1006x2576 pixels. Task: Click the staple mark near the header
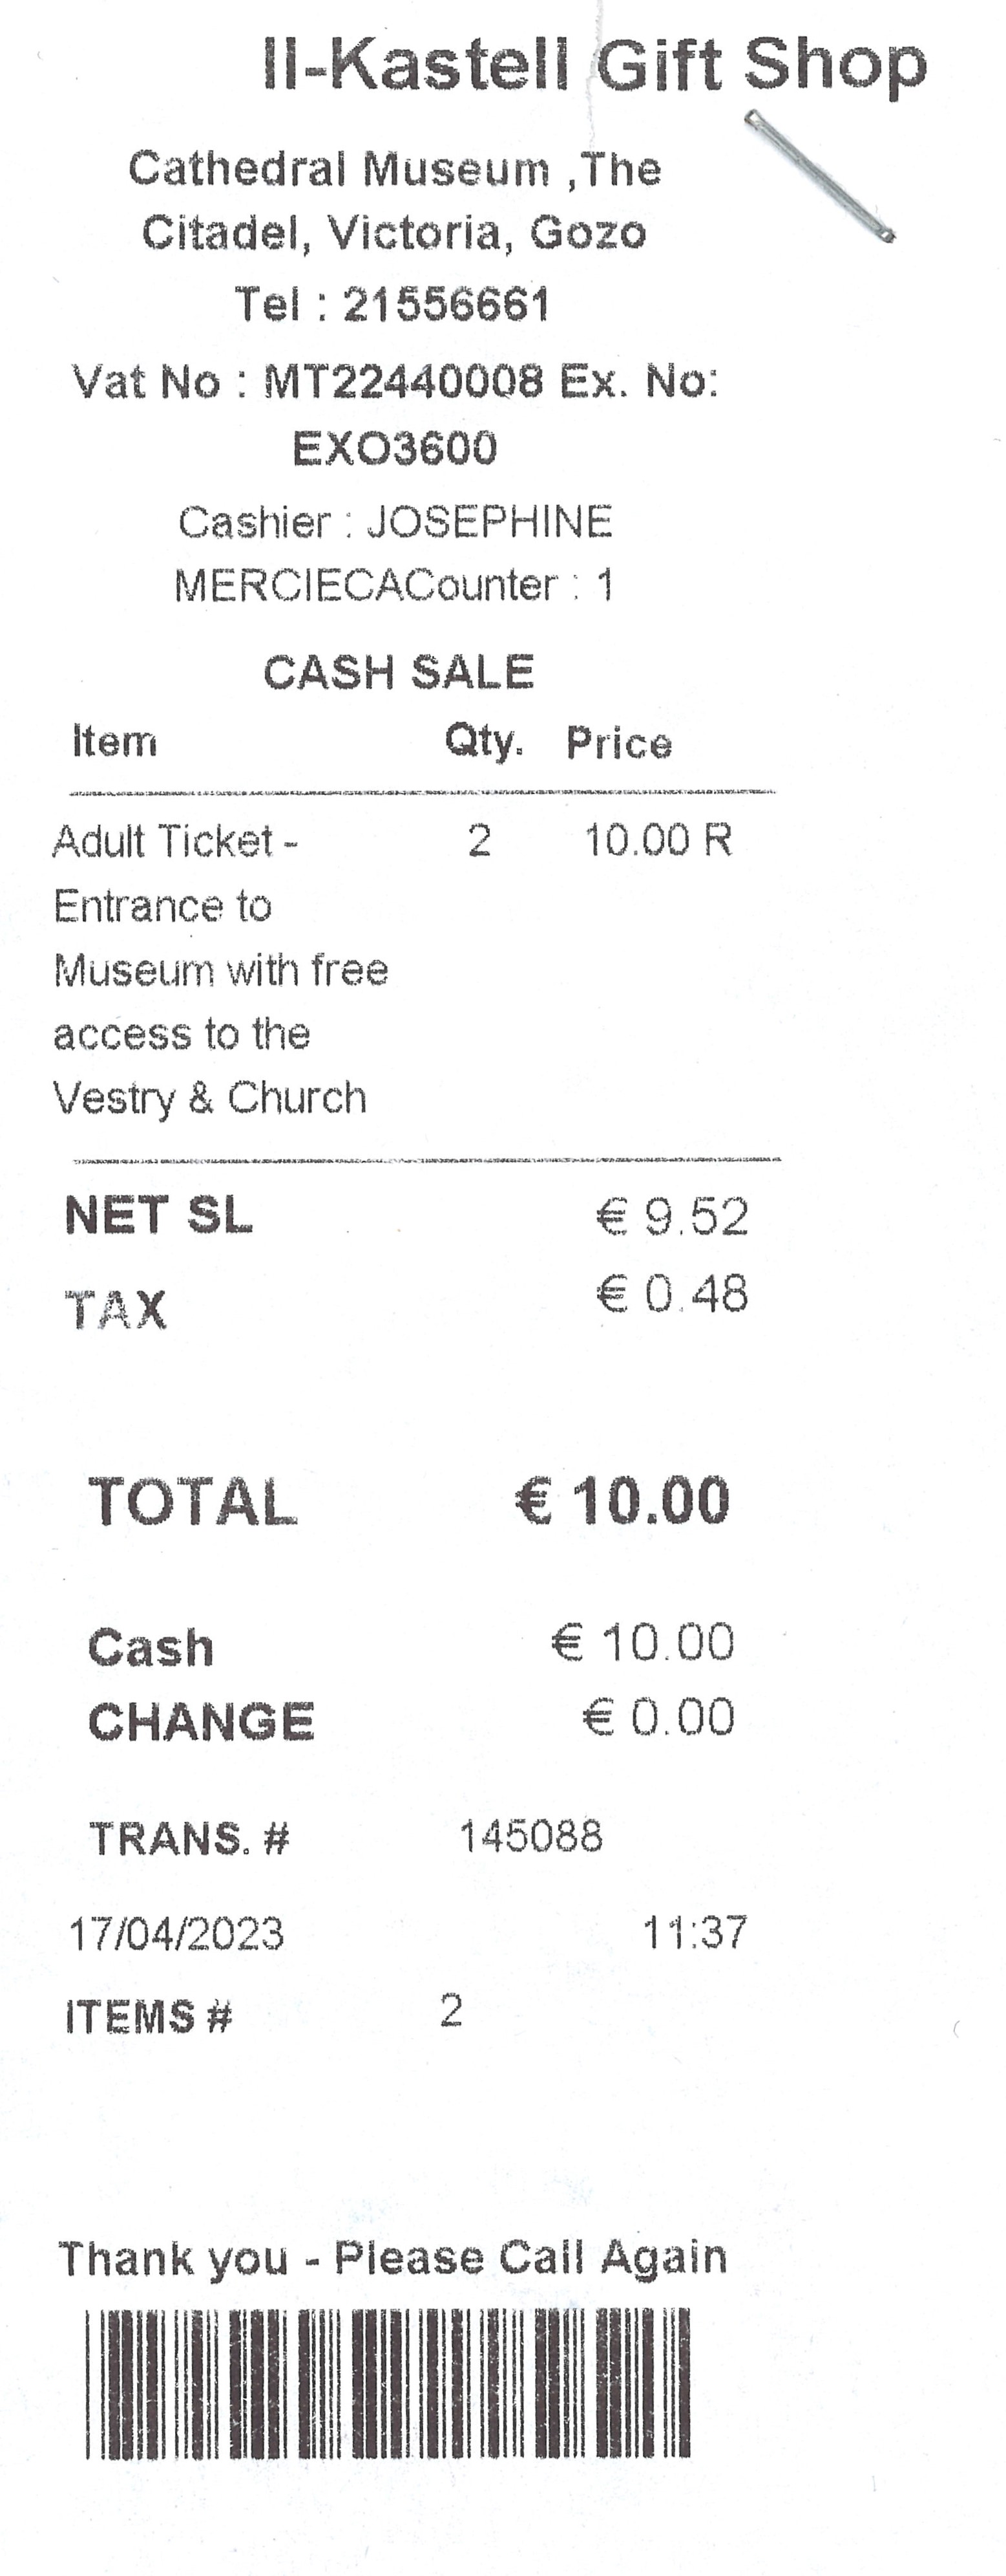click(x=819, y=176)
